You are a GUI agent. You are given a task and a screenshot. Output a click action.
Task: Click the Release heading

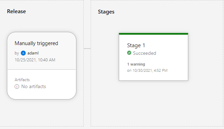(x=16, y=11)
